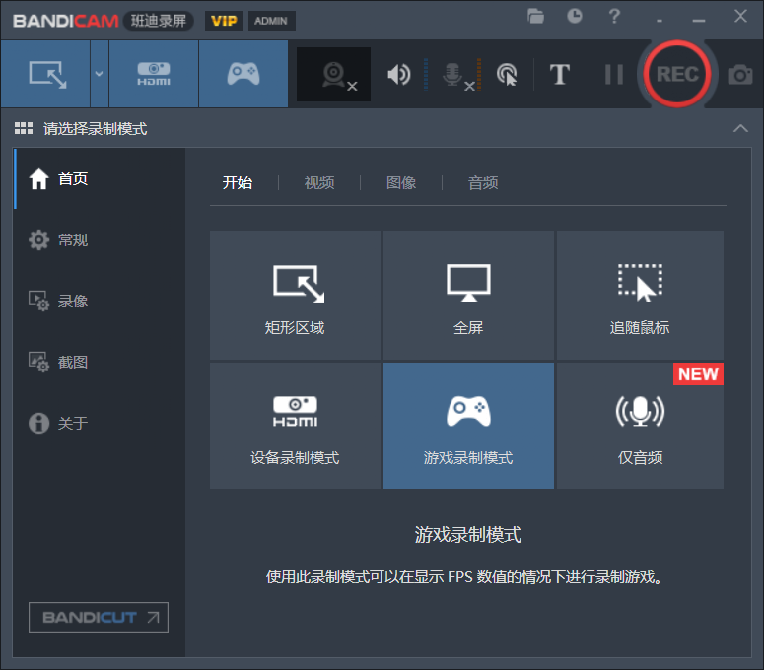Open 录像 video settings in sidebar
Viewport: 764px width, 670px height.
pyautogui.click(x=100, y=301)
